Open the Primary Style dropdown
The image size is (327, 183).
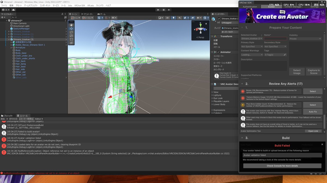[252, 47]
